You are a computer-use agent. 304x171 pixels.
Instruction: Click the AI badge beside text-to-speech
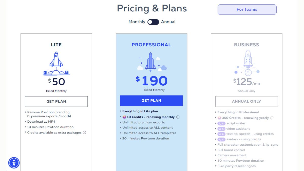point(221,134)
